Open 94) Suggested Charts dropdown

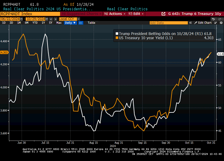tap(81, 14)
